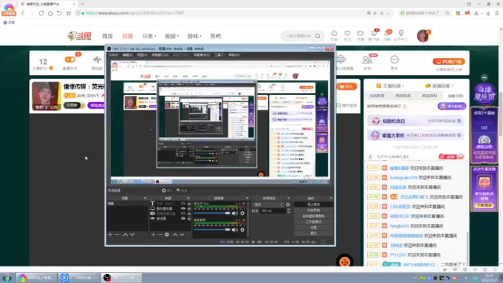Open the history clock icon
The image size is (503, 283).
[334, 33]
